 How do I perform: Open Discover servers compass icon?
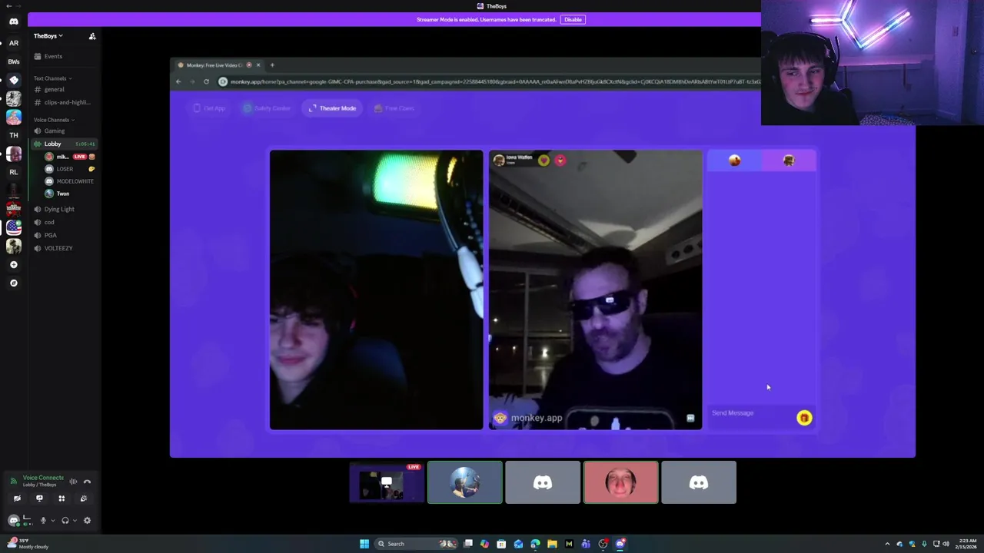(13, 283)
